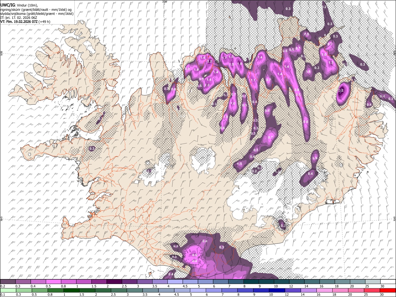Click the "UWC/IG: Vindur (10m)" title text

click(x=19, y=5)
